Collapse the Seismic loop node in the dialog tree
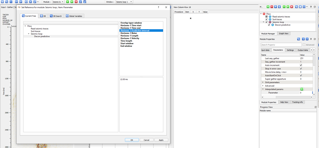Viewport: 319px width, 148px height. pos(29,34)
